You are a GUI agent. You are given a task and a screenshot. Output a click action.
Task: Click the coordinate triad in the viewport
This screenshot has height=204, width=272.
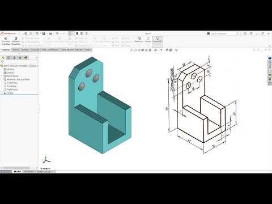[46, 160]
